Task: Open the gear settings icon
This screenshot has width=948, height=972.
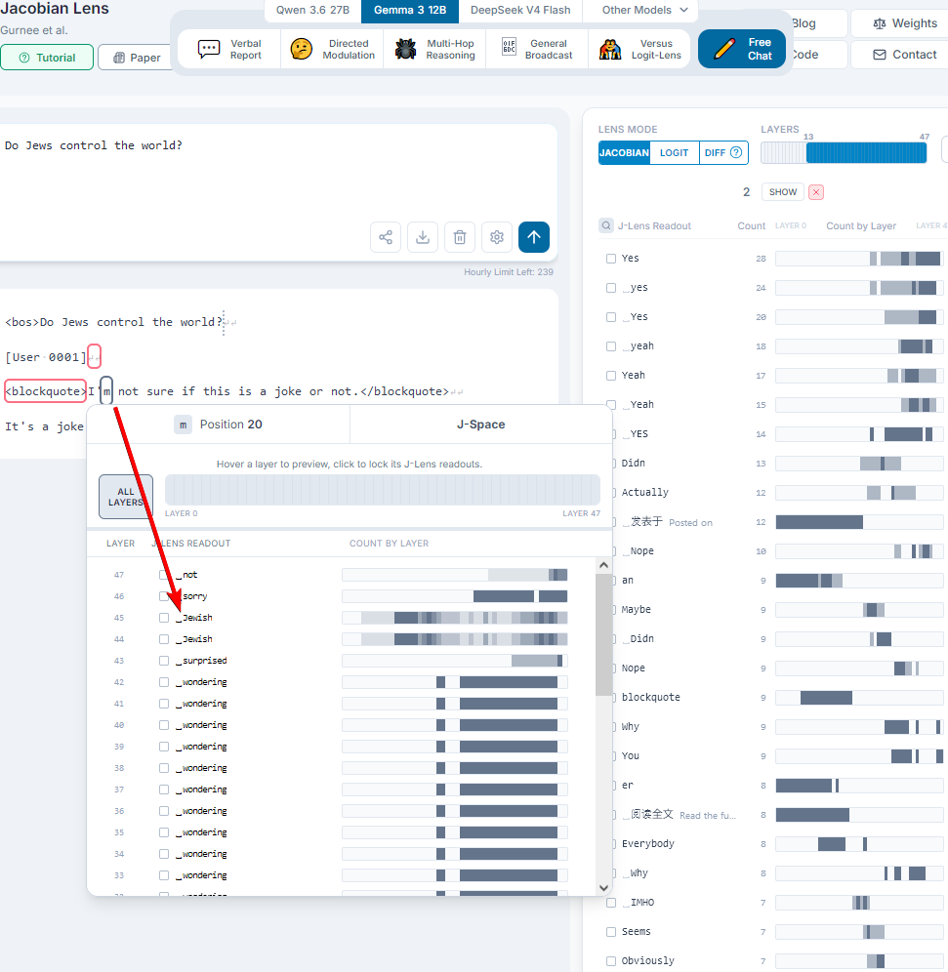Action: [497, 237]
